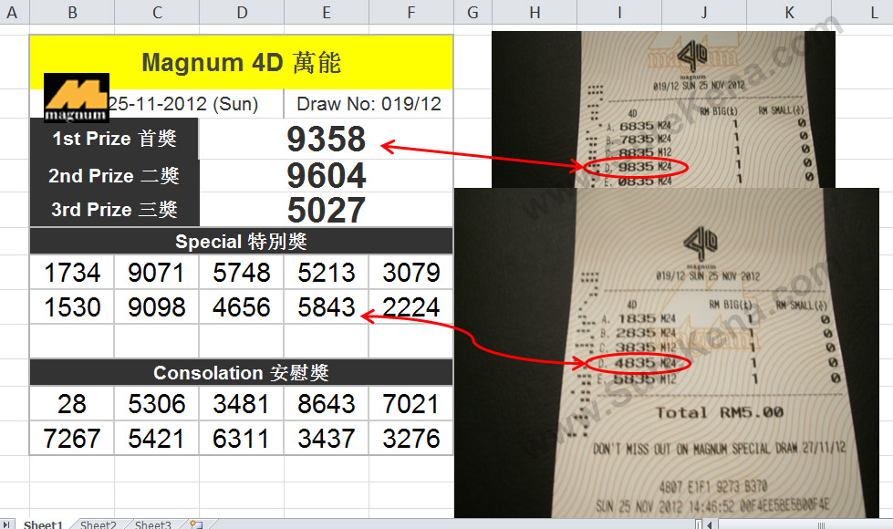Select column A header
This screenshot has width=893, height=529.
tap(12, 12)
